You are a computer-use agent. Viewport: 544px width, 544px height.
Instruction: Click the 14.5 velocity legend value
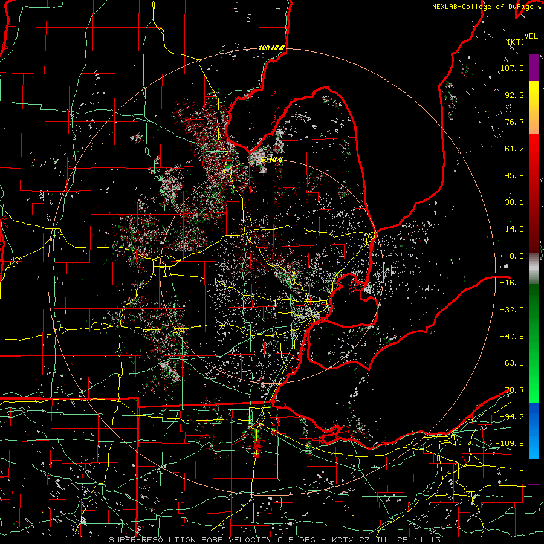(x=514, y=229)
